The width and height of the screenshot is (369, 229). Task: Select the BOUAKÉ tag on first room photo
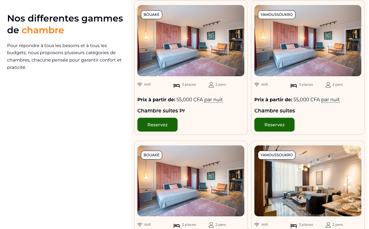click(x=152, y=15)
